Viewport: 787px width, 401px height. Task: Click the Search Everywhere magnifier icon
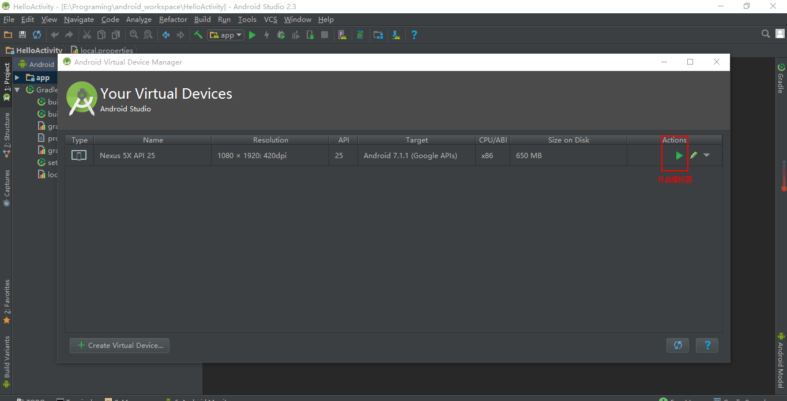[766, 34]
